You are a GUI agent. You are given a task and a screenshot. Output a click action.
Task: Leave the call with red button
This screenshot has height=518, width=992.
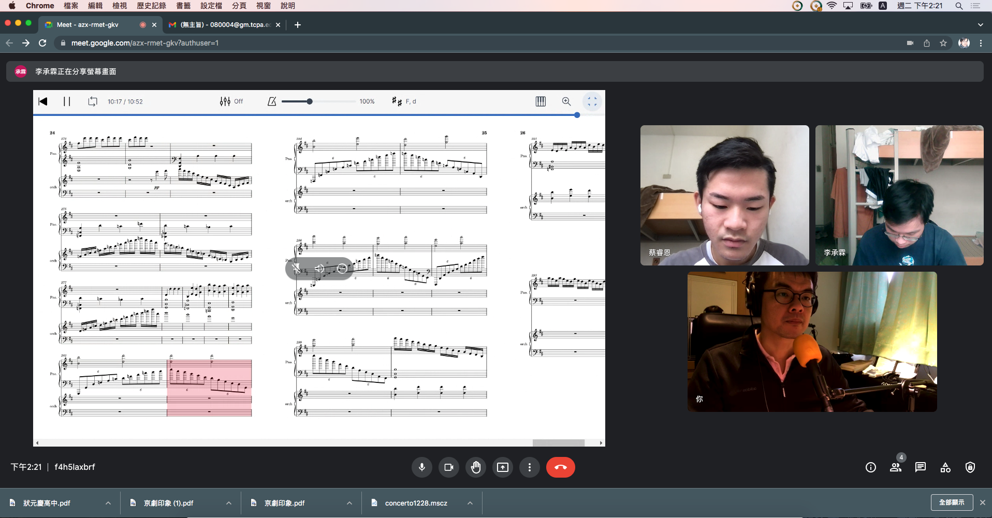[561, 467]
